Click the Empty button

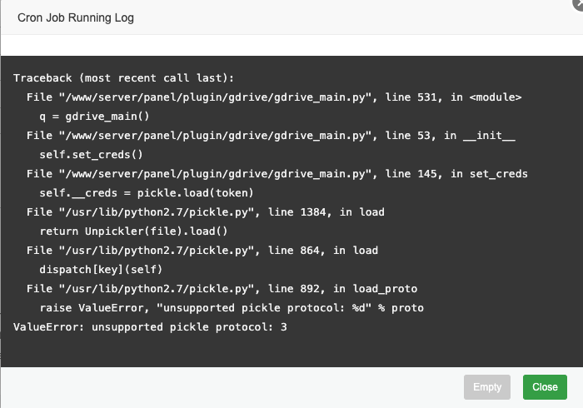coord(487,387)
